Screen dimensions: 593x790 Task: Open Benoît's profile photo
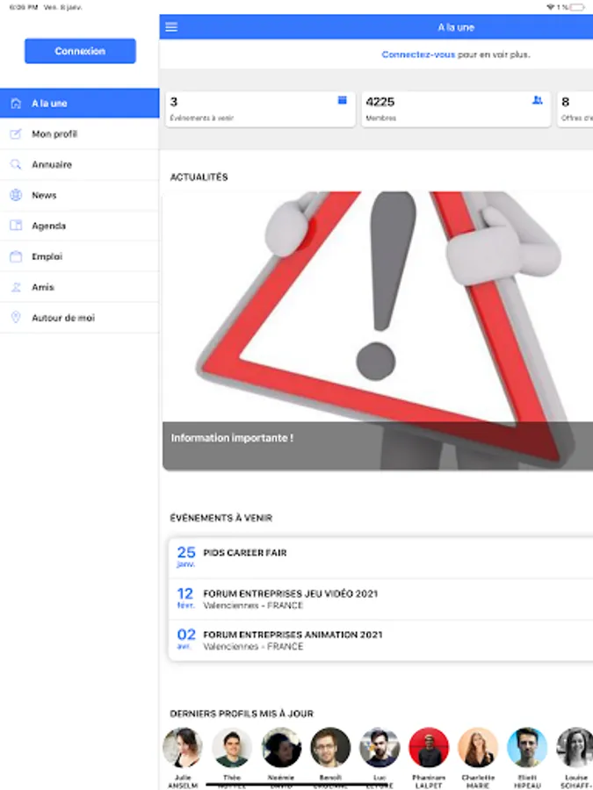click(330, 747)
